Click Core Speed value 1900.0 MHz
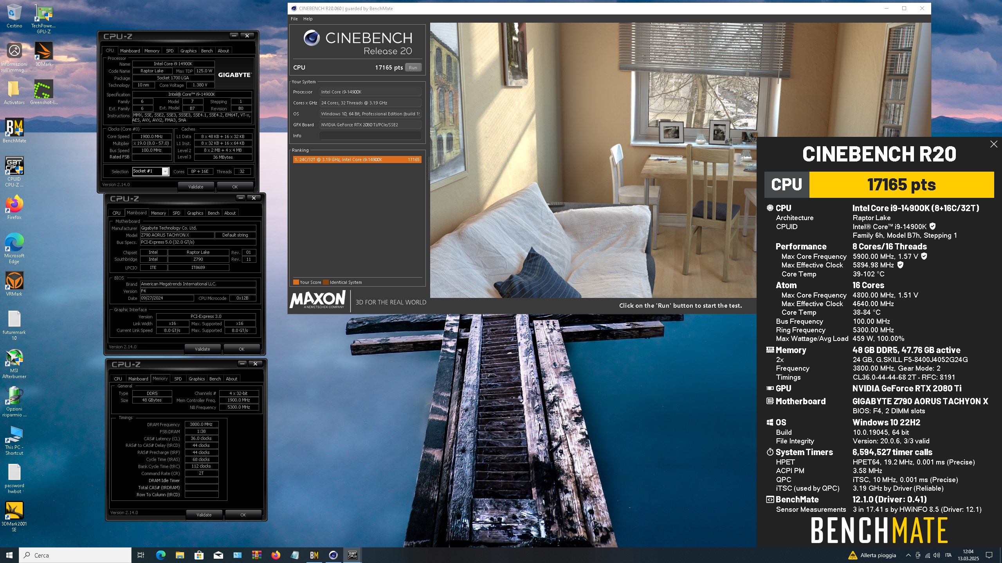 [151, 136]
